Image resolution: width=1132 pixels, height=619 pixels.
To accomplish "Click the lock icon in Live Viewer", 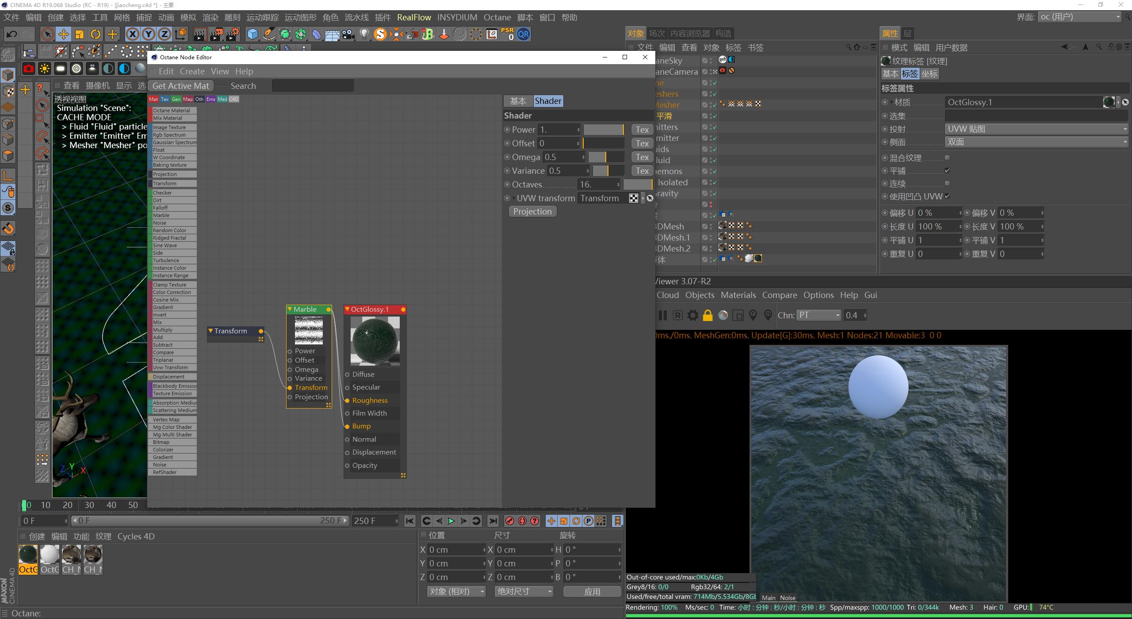I will (x=707, y=315).
